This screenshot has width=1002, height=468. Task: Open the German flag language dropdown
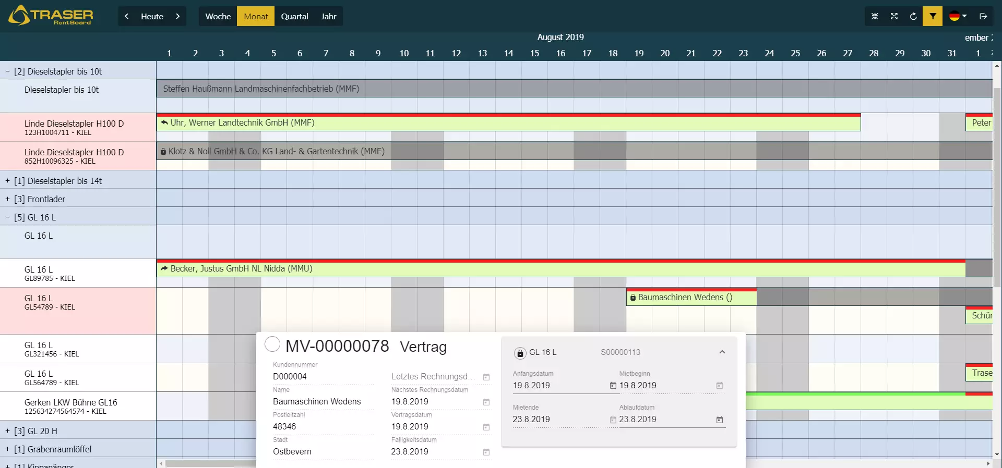click(x=958, y=16)
